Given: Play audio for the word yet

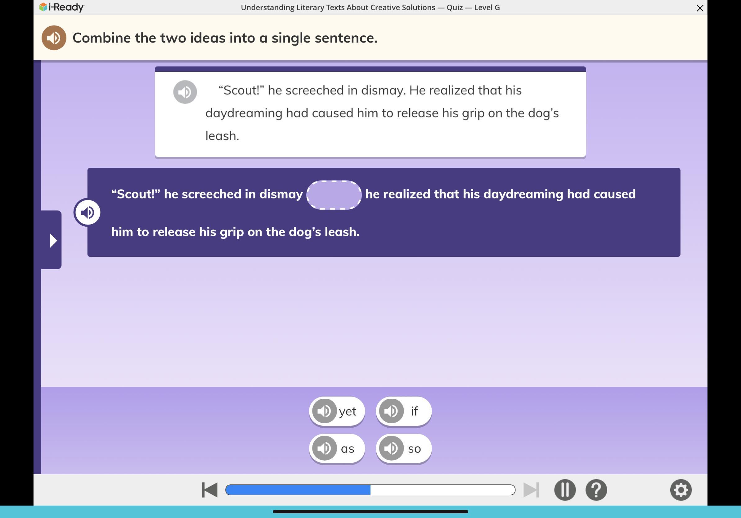Looking at the screenshot, I should click(324, 411).
